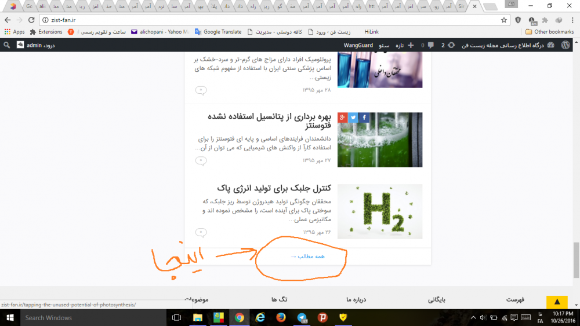
Task: Click the Facebook share icon on photosynthesis image
Action: coord(364,118)
